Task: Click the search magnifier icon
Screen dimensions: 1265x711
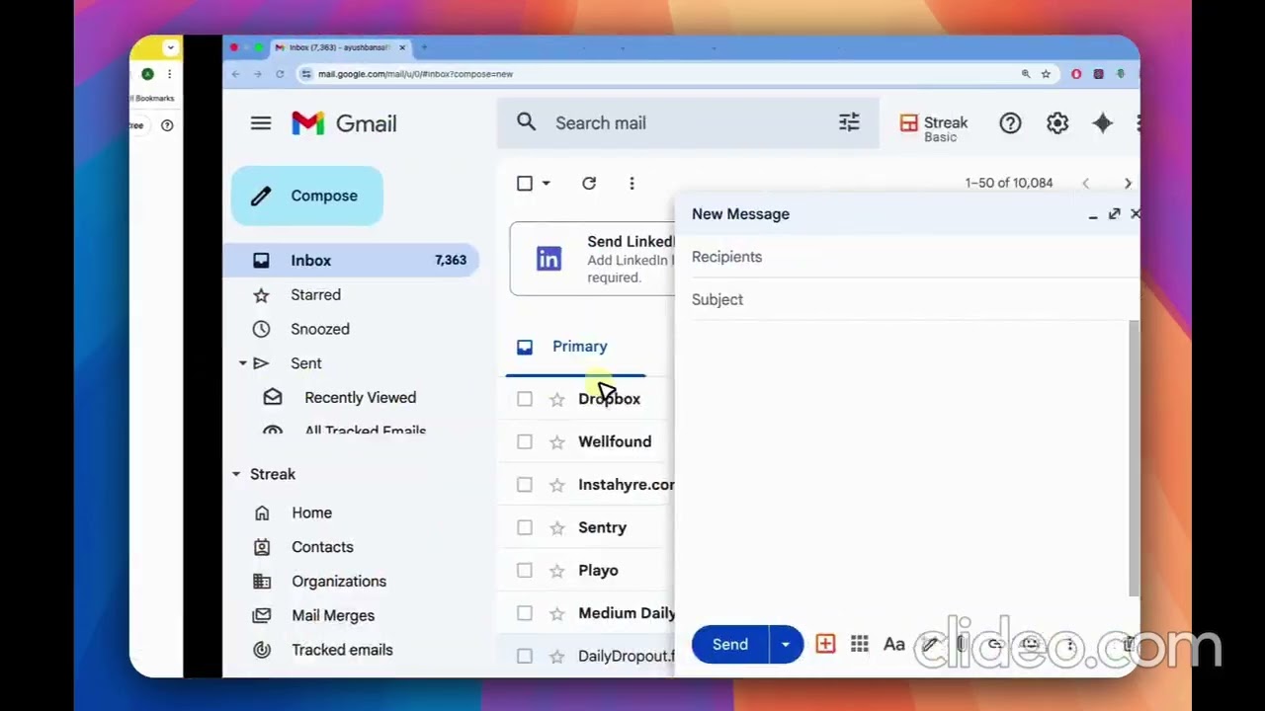Action: 526,122
